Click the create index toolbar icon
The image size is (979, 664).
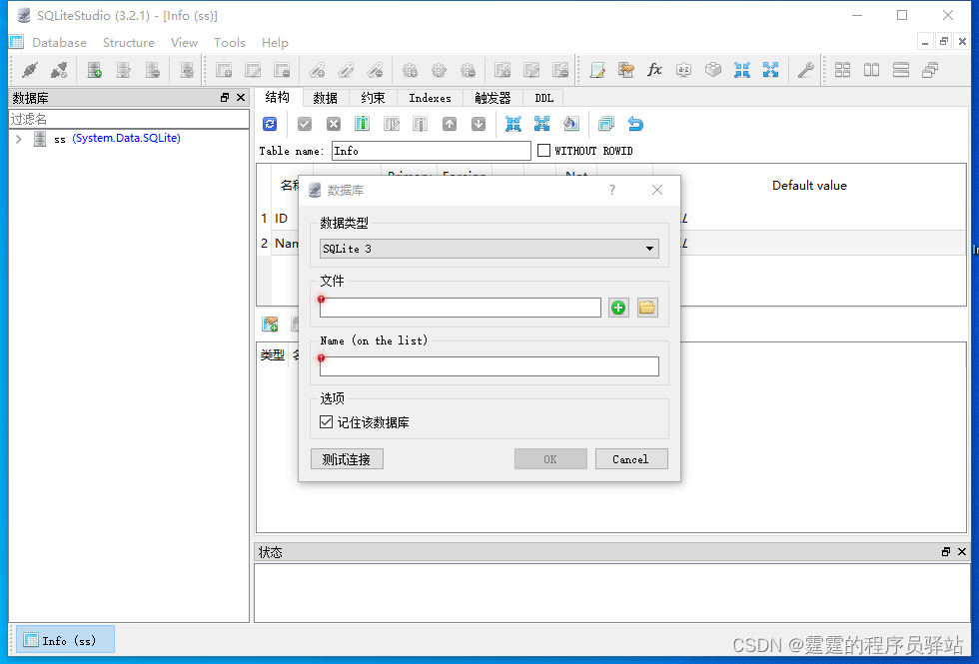click(x=317, y=70)
